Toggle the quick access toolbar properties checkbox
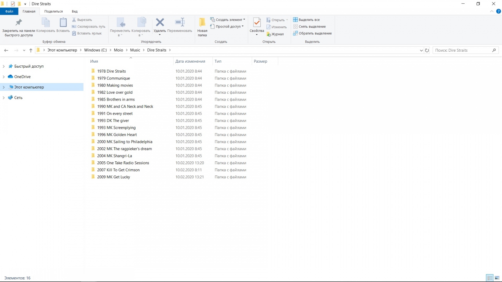This screenshot has height=282, width=502. point(13,4)
